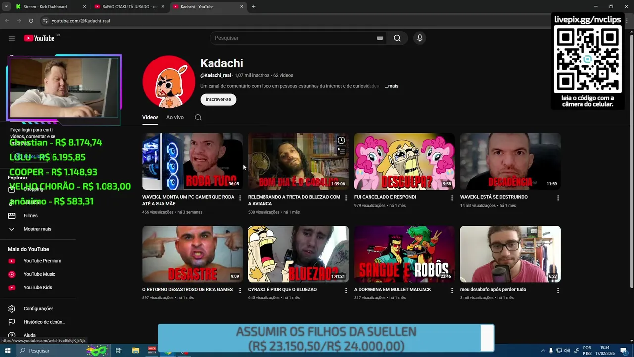Click the YouTube Kids sidebar icon
This screenshot has height=357, width=634.
click(x=12, y=288)
